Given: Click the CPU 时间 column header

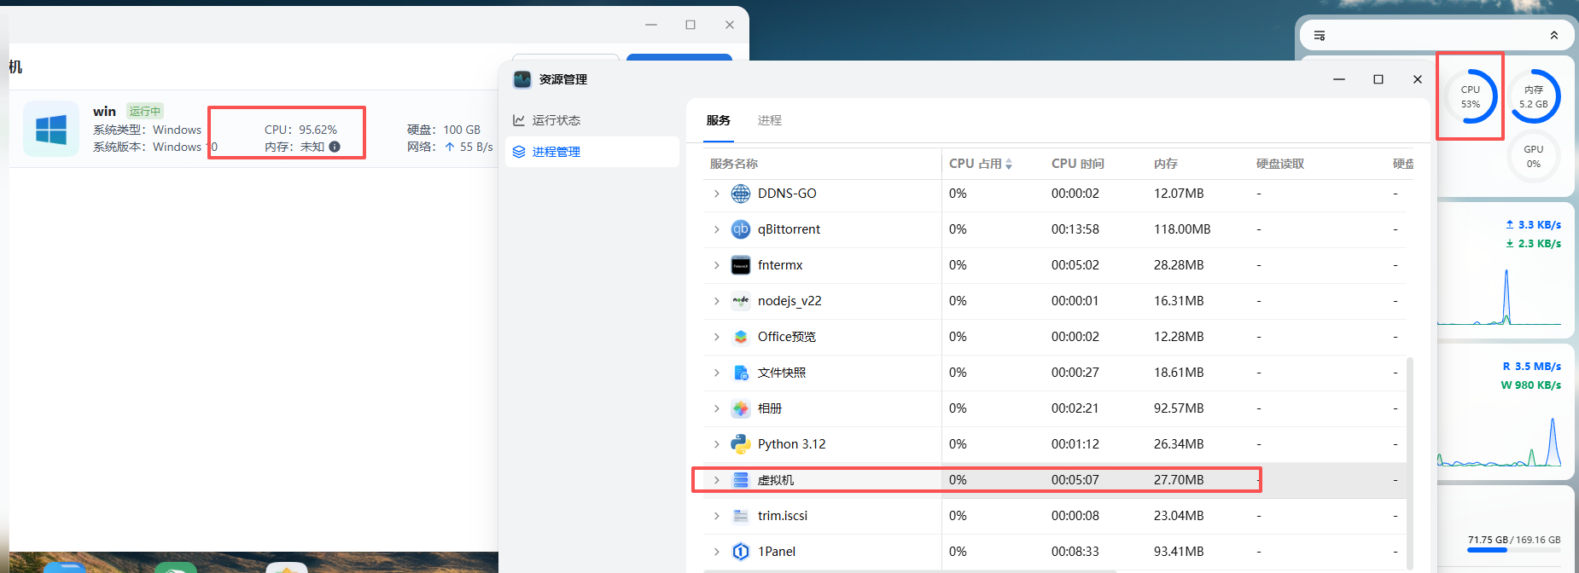Looking at the screenshot, I should point(1078,164).
